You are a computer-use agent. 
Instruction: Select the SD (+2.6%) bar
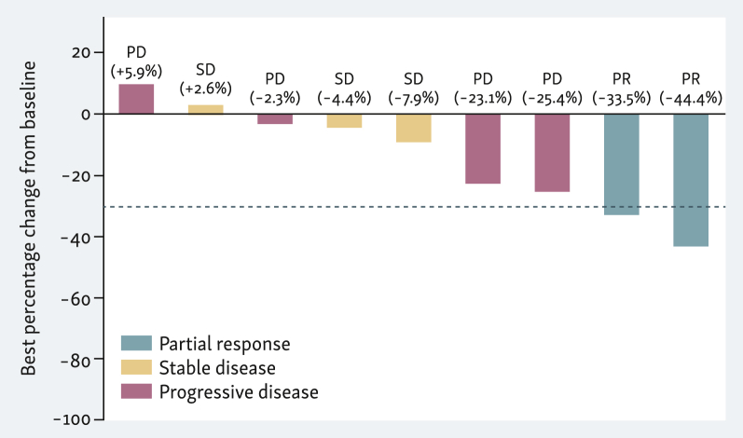pos(205,109)
